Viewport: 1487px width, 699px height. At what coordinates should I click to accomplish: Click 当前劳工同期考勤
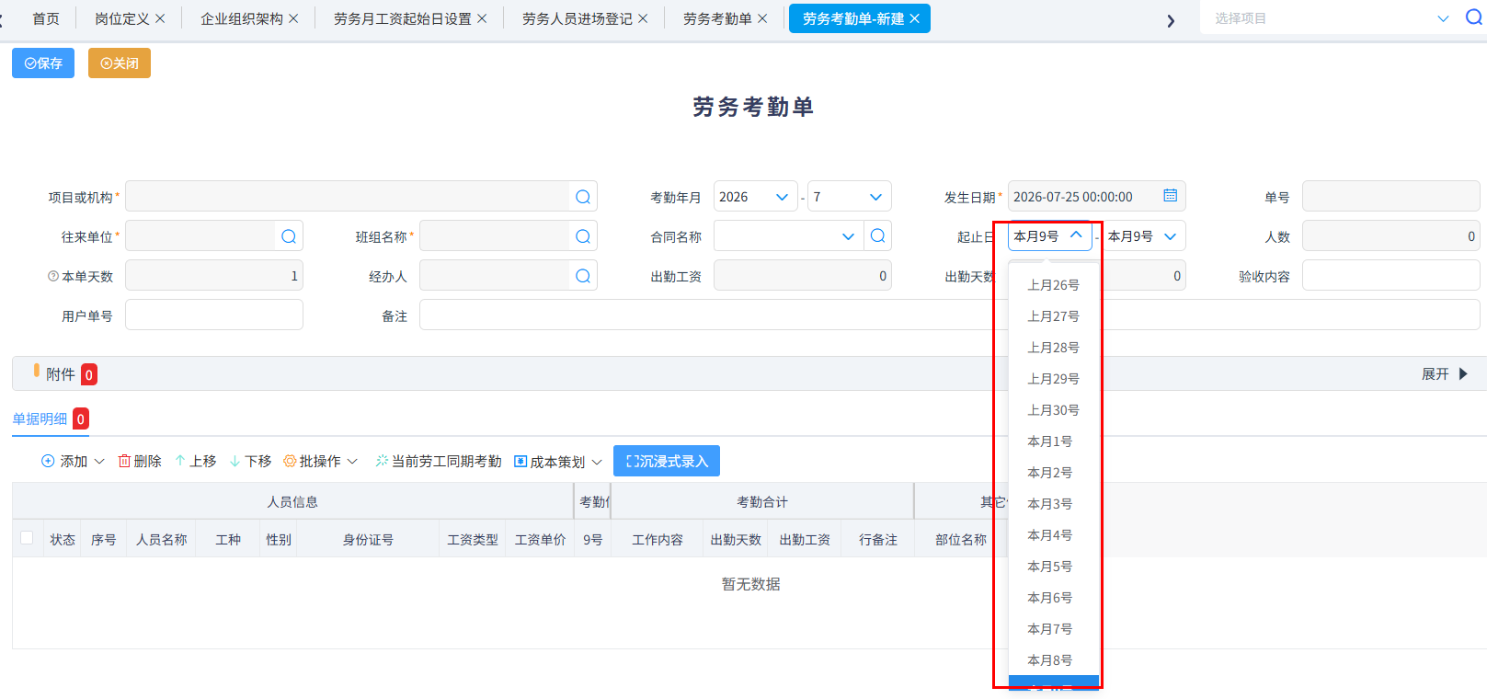(439, 461)
